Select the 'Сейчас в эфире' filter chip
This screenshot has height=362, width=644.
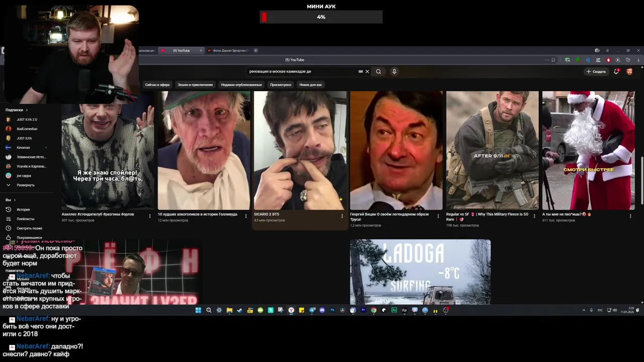click(157, 84)
